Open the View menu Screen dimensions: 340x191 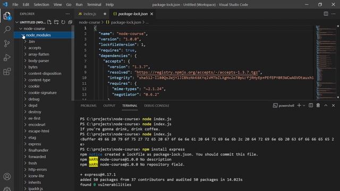(57, 5)
